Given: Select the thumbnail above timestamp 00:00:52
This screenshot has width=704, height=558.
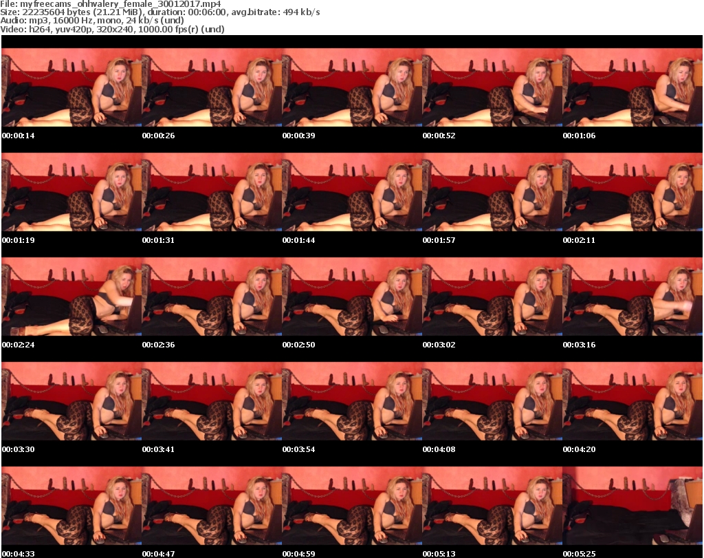Looking at the screenshot, I should pos(492,87).
